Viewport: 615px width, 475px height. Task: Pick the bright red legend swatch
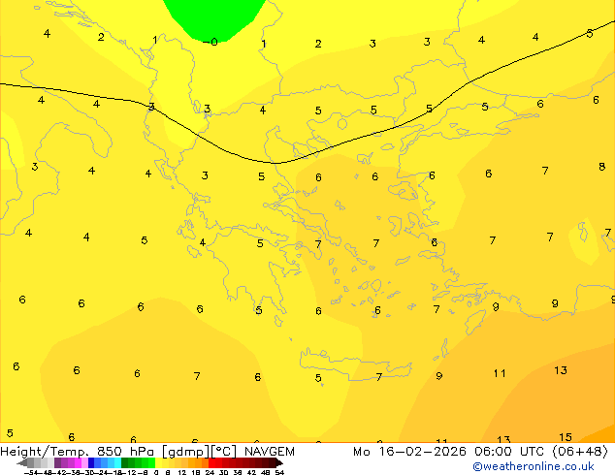[x=211, y=462]
